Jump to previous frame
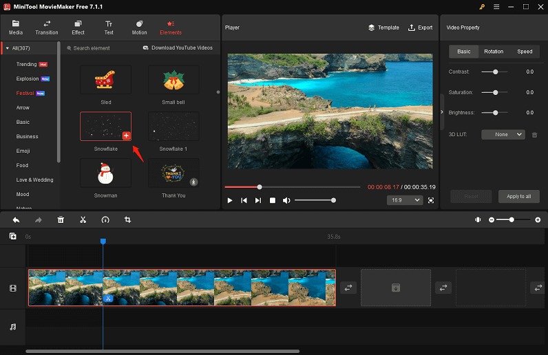This screenshot has width=548, height=355. (244, 200)
